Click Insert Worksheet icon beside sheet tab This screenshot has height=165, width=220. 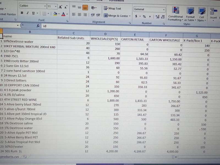[x=25, y=157]
